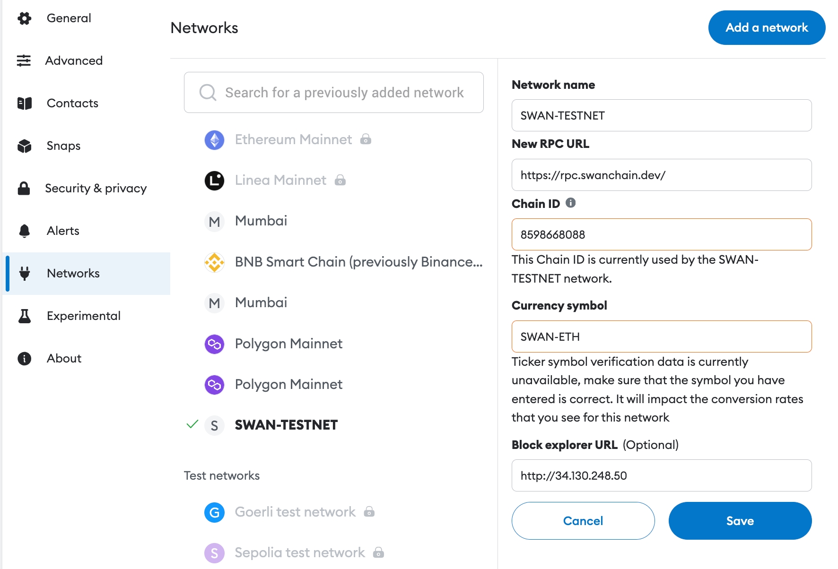Screen dimensions: 838x569
Task: Save the SWAN-TESTNET network changes
Action: (740, 521)
